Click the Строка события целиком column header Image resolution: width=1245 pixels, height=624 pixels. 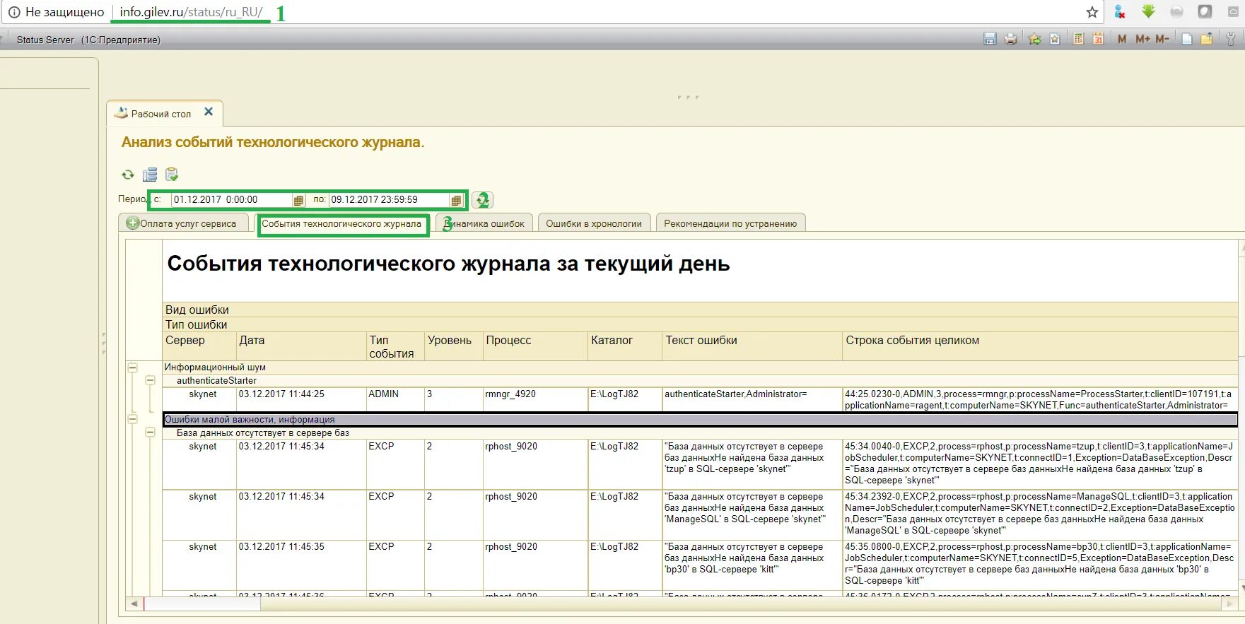pos(1040,346)
